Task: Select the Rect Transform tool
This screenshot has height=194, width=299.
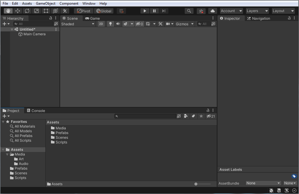Action: pyautogui.click(x=46, y=11)
